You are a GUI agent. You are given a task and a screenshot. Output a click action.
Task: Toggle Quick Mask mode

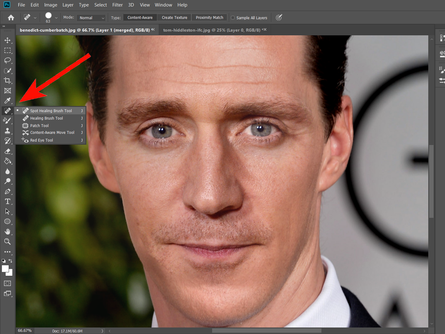[7, 284]
